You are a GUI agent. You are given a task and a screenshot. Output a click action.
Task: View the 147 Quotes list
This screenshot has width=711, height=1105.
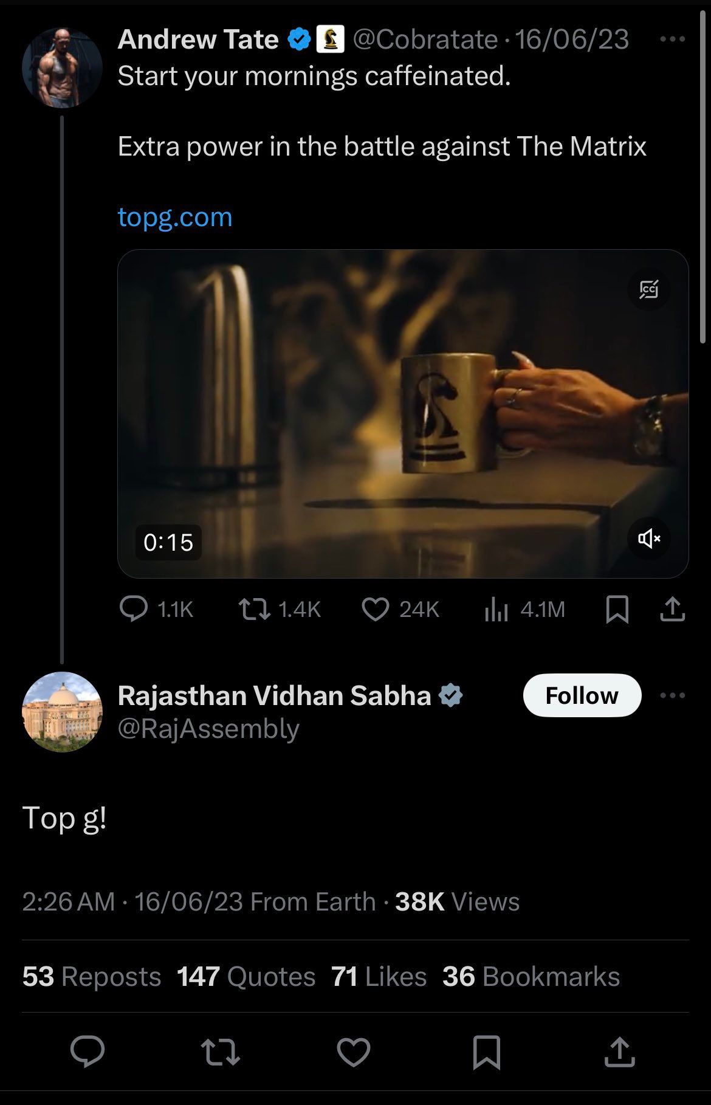tap(246, 977)
